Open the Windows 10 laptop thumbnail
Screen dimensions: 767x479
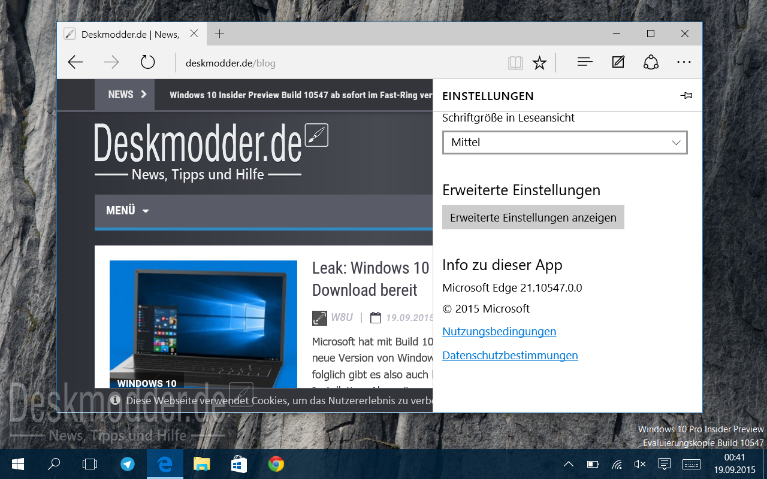point(203,325)
